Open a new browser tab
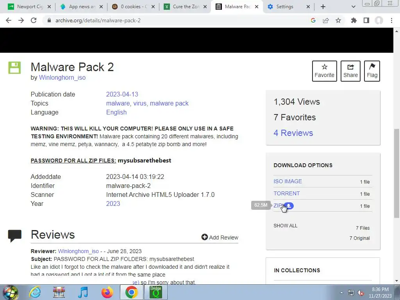This screenshot has width=400, height=300. [x=323, y=7]
